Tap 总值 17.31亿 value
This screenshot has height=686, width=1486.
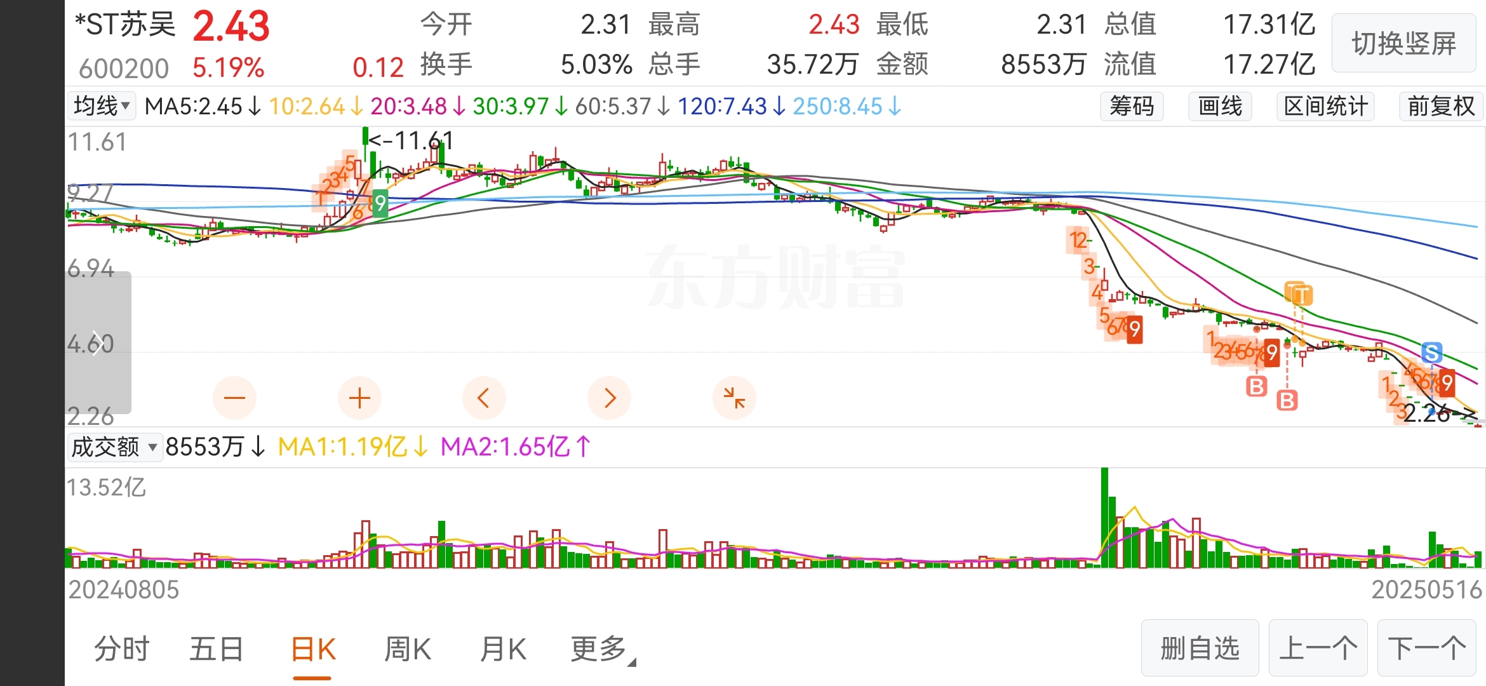1269,25
